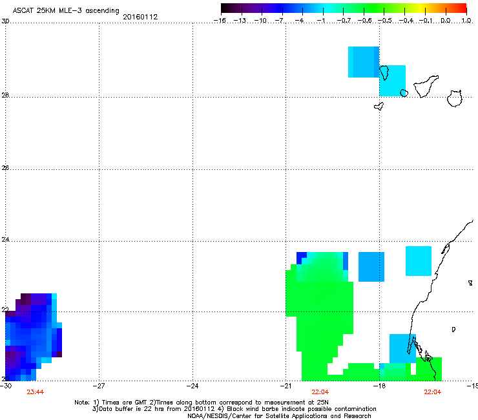Click the 'Data buffer is 22 hrs' note line

pyautogui.click(x=234, y=409)
